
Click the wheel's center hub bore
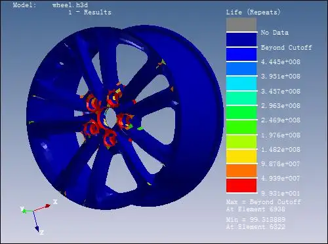(110, 118)
